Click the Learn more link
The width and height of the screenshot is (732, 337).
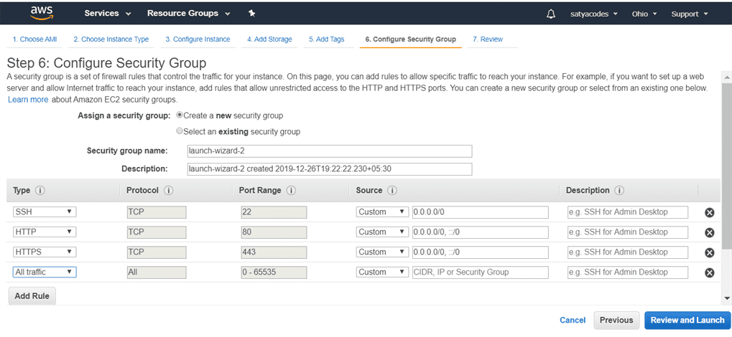(28, 100)
